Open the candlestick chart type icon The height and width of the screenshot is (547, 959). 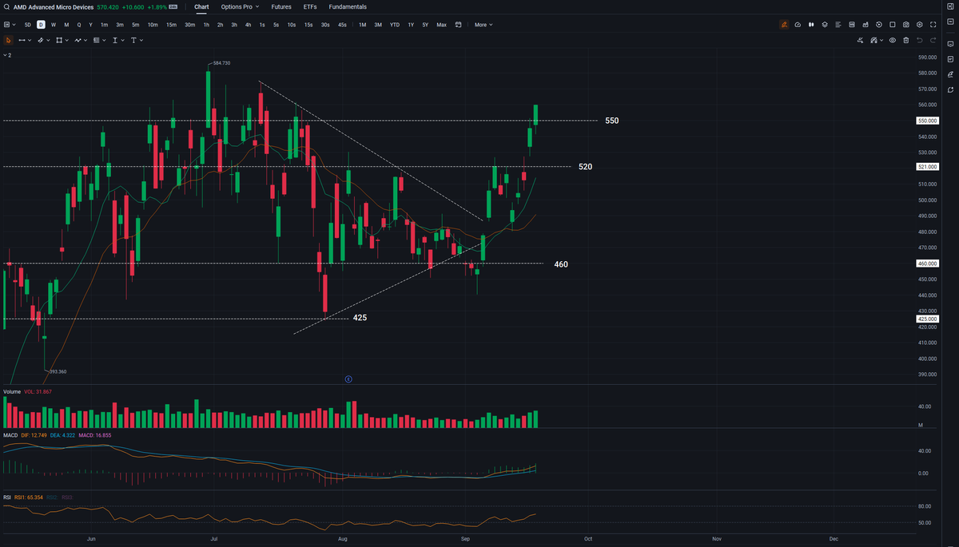811,25
